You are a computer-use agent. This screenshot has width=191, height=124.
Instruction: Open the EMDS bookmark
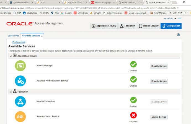[44, 13]
